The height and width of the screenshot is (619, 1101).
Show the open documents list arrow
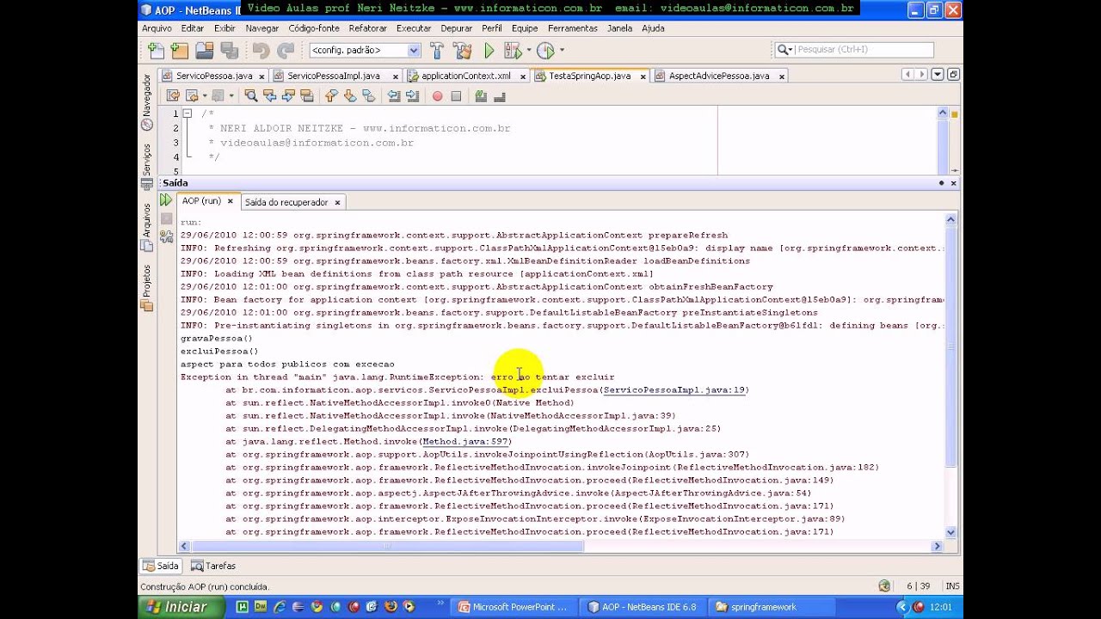[x=938, y=75]
